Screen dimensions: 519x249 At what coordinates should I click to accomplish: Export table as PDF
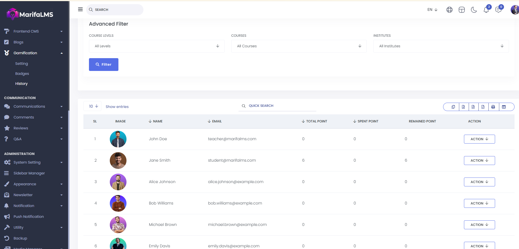pyautogui.click(x=483, y=107)
